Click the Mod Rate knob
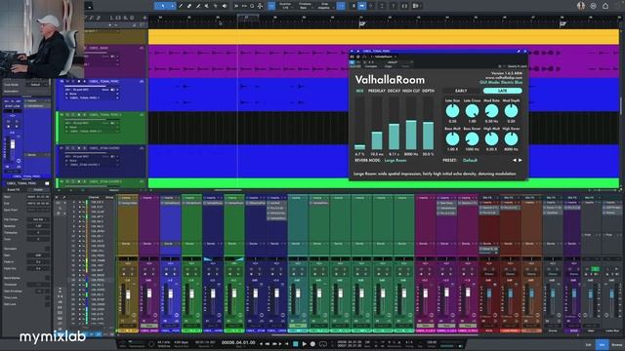The image size is (625, 351). click(491, 111)
